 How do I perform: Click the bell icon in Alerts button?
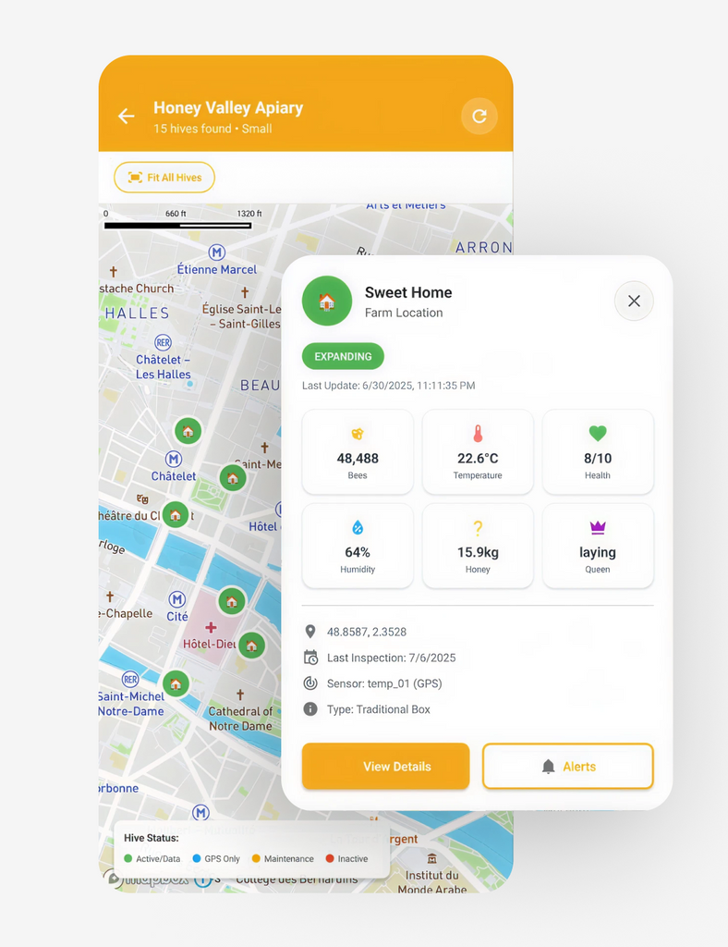[x=548, y=767]
